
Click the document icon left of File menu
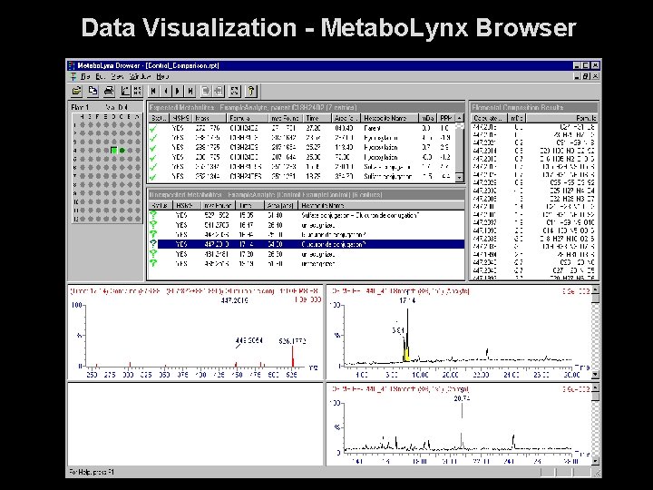[x=73, y=76]
